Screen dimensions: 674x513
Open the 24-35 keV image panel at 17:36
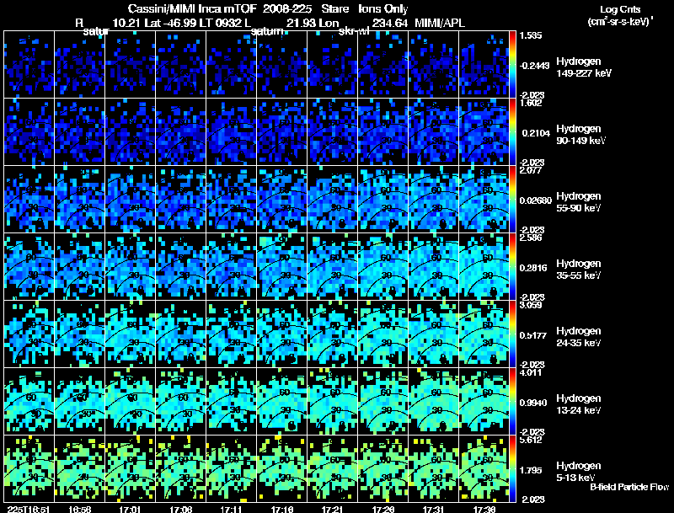tap(484, 334)
